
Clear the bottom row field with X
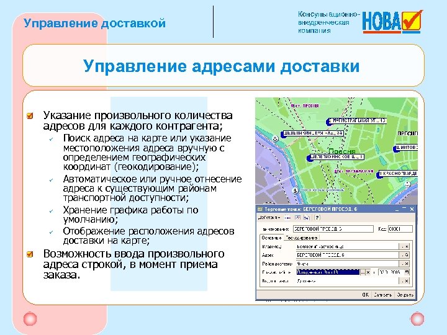(x=407, y=281)
